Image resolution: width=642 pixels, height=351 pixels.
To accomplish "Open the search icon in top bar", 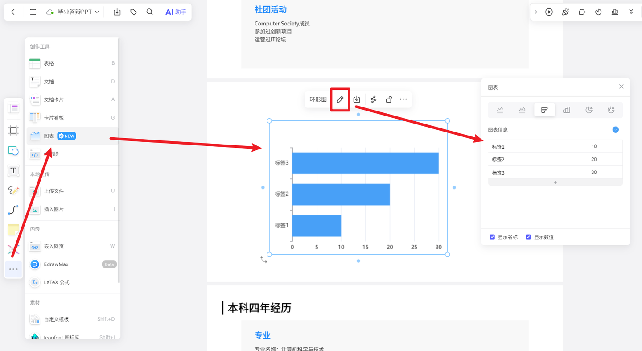I will pos(150,12).
